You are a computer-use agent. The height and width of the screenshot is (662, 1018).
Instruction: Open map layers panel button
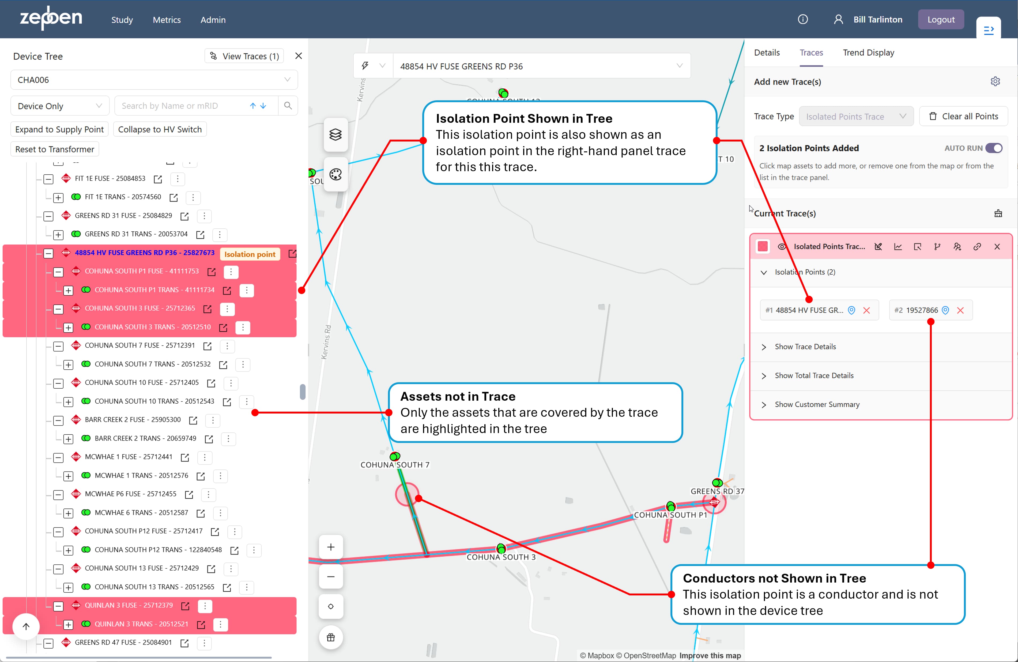point(336,135)
